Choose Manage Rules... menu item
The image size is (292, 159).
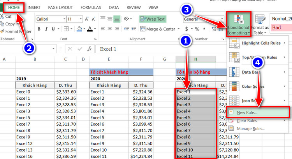pos(258,129)
